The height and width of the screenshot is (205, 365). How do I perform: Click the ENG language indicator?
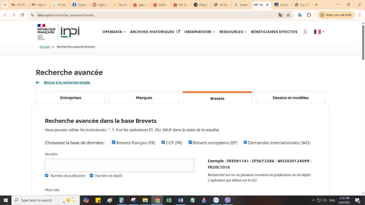click(332, 200)
